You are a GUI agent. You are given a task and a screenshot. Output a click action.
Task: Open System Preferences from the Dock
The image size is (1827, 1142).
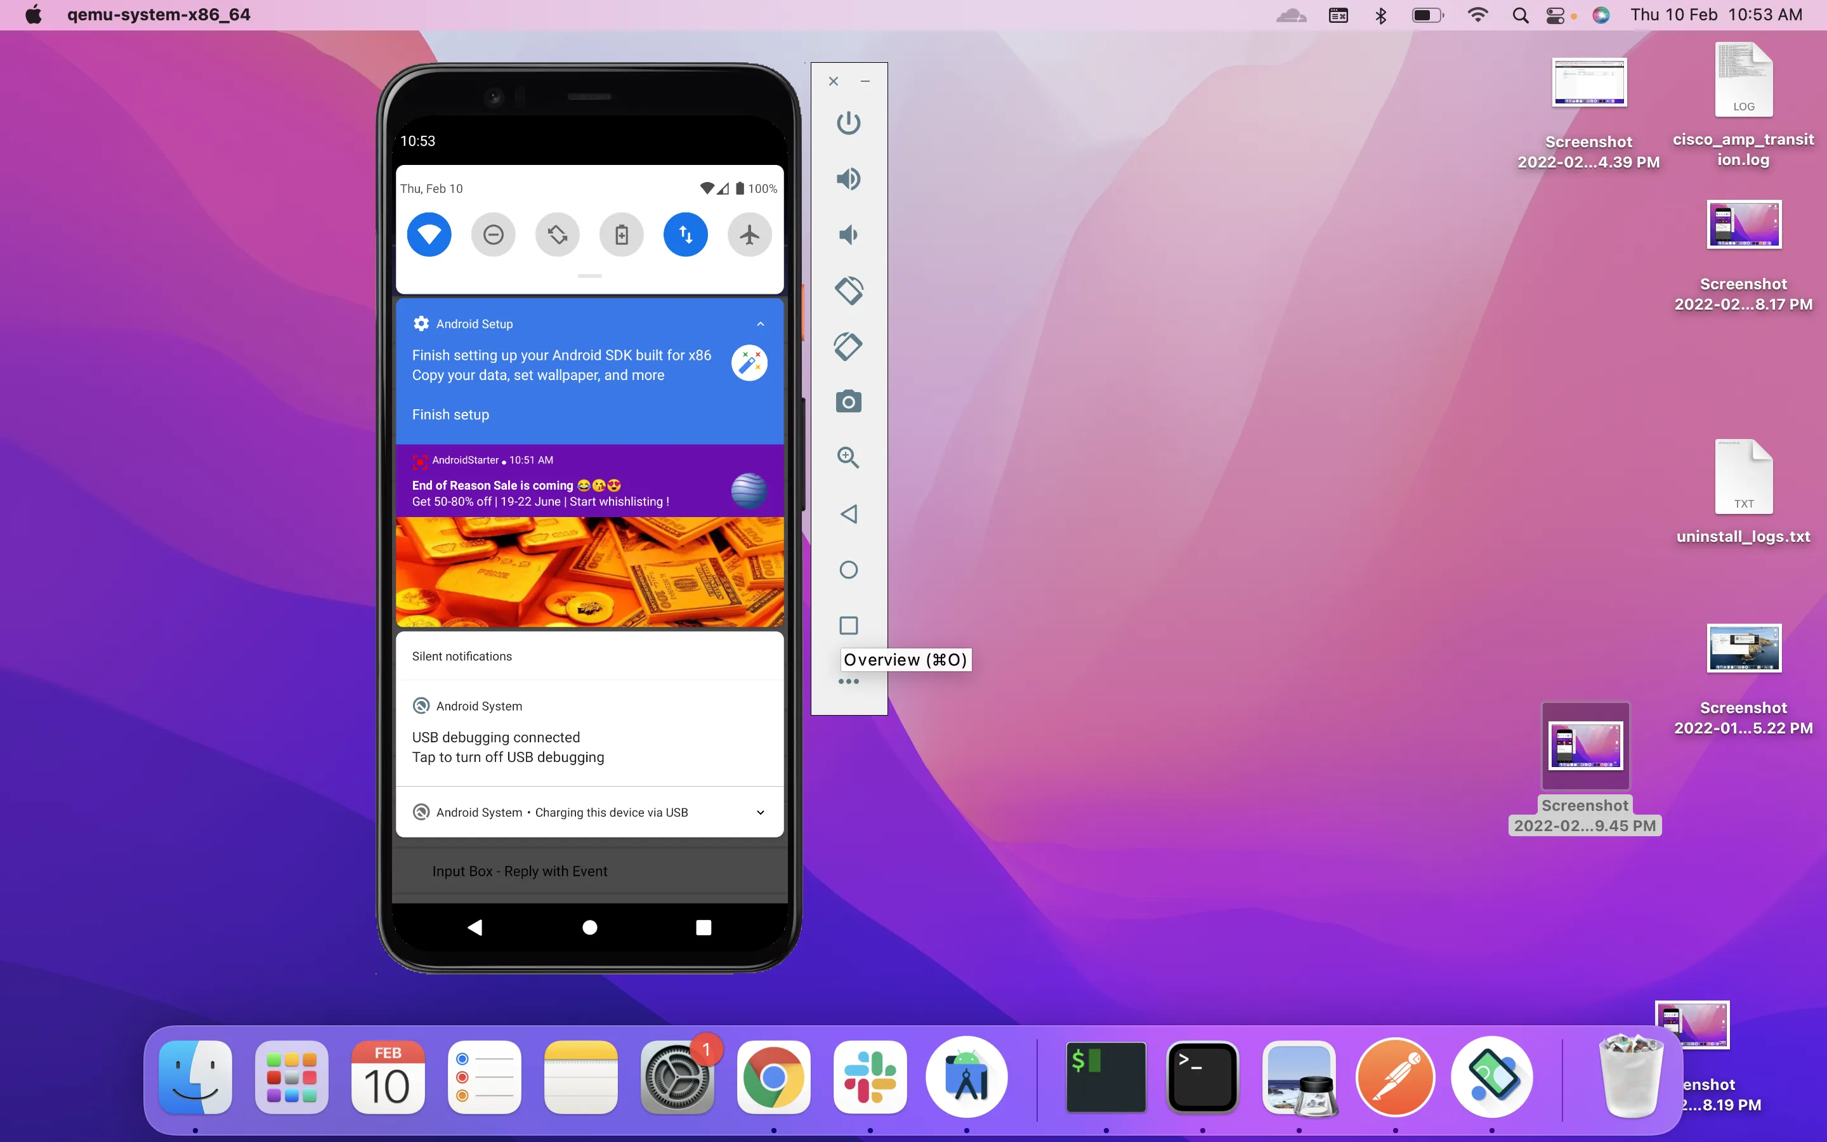[x=678, y=1077]
